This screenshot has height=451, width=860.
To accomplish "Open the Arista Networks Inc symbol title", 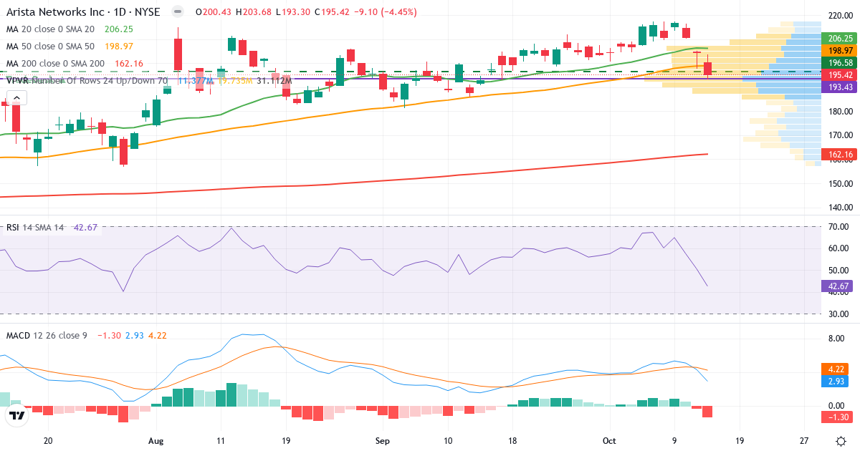I will tap(83, 12).
